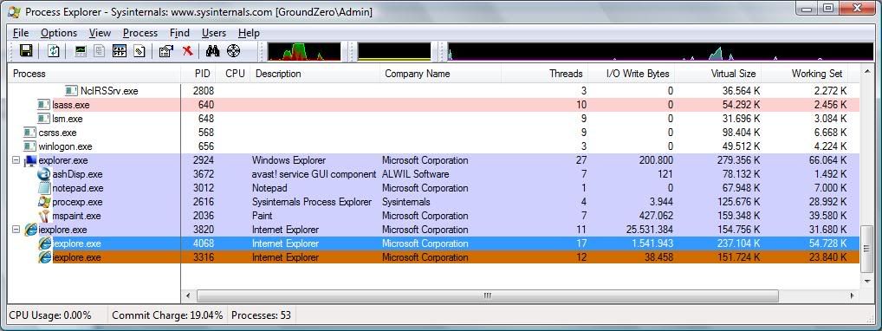
Task: Select the explorer.exe process name
Action: [x=63, y=160]
